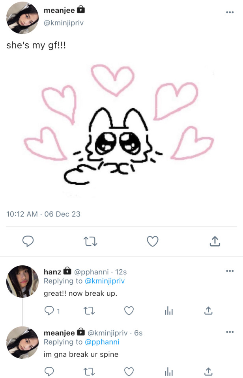Share hanz's reply tweet

tap(208, 311)
